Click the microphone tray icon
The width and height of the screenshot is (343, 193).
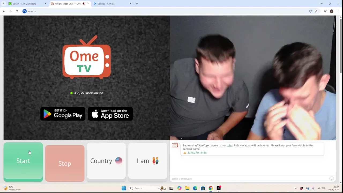(313, 188)
